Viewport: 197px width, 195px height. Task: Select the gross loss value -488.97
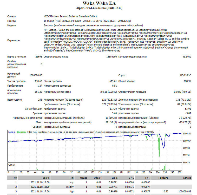pos(187,81)
